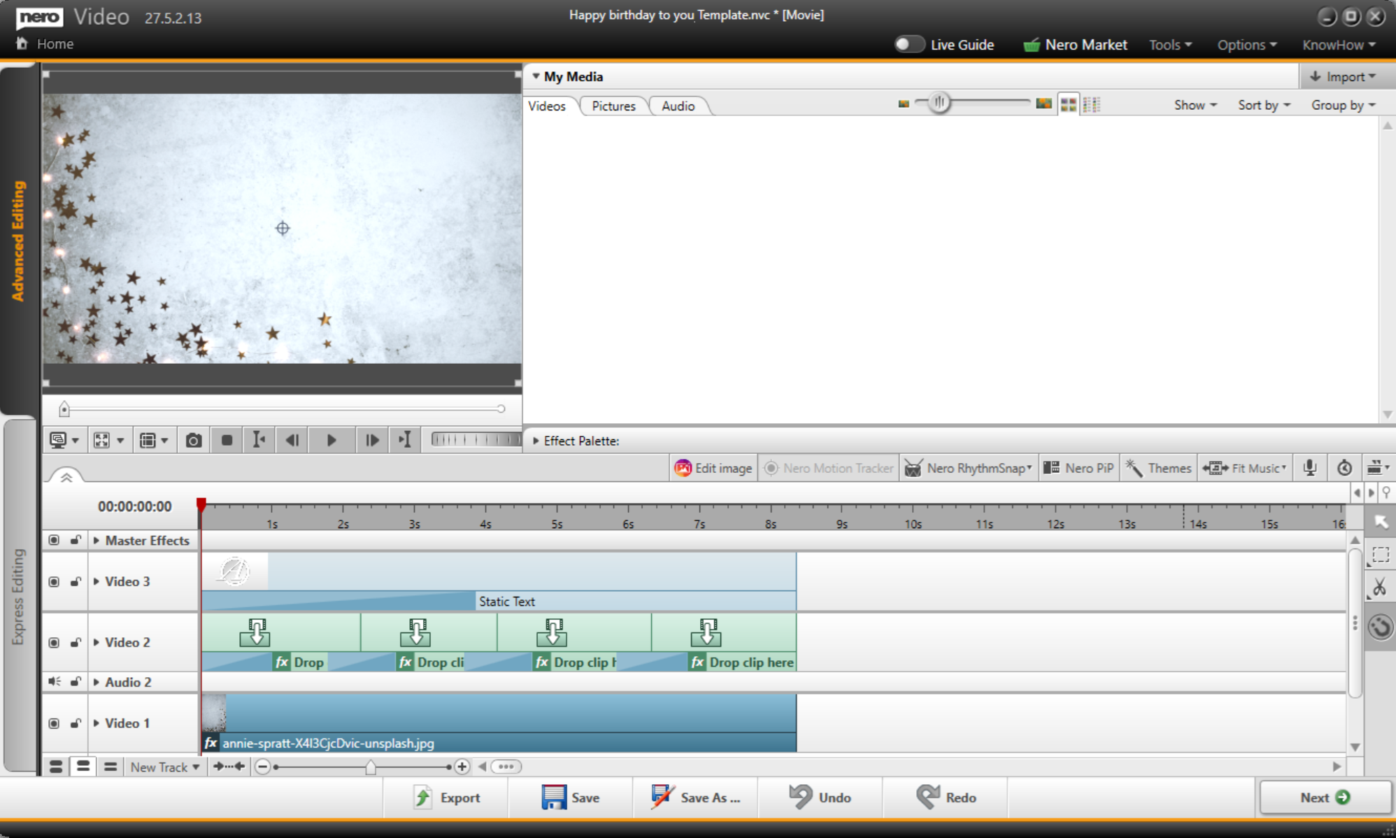Open the Sort by dropdown
The width and height of the screenshot is (1396, 838).
[x=1263, y=105]
